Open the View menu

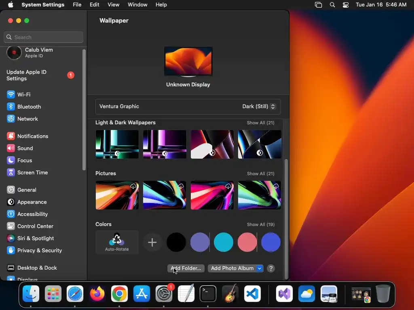coord(113,5)
